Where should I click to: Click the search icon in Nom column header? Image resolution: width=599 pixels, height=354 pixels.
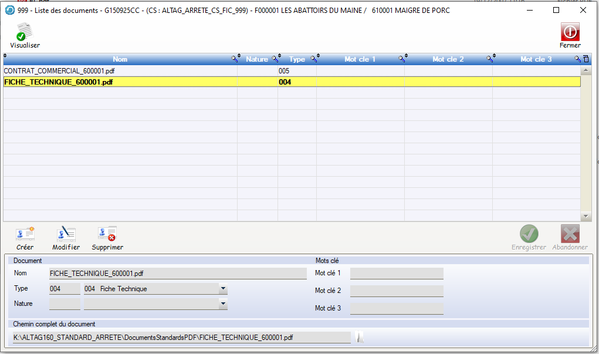click(235, 59)
